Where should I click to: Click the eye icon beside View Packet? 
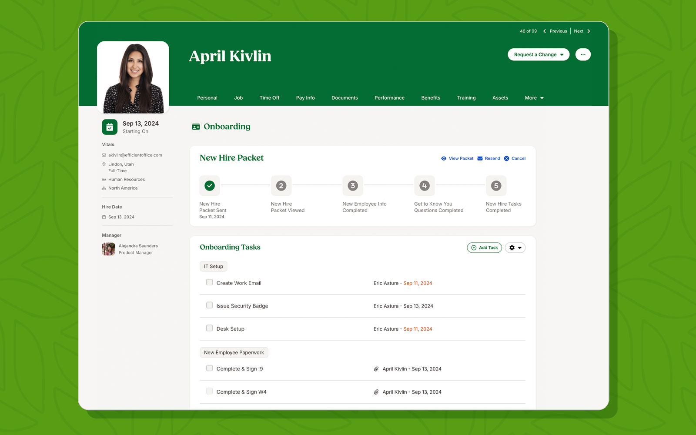click(444, 158)
